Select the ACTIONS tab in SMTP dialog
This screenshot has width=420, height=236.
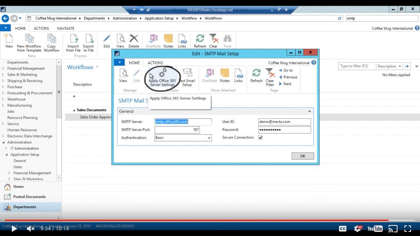click(x=155, y=62)
